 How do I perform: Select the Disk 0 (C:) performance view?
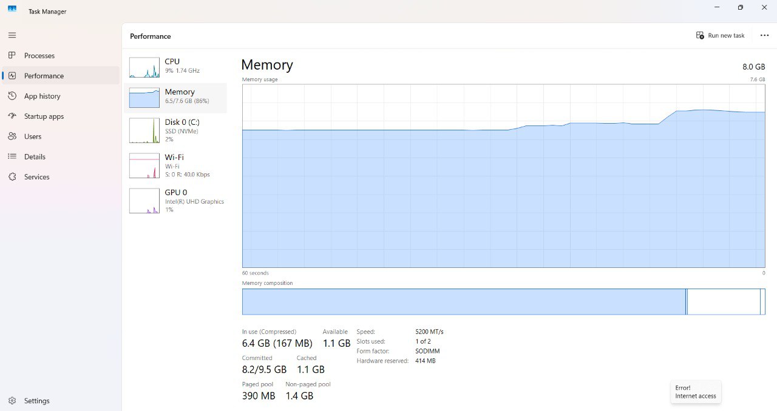(x=176, y=130)
